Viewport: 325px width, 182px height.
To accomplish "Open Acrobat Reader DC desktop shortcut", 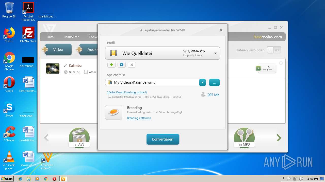I will click(28, 12).
